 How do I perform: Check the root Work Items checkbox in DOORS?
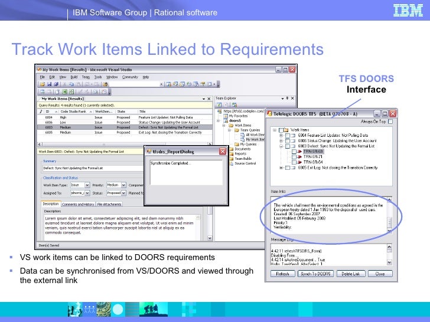(x=281, y=130)
